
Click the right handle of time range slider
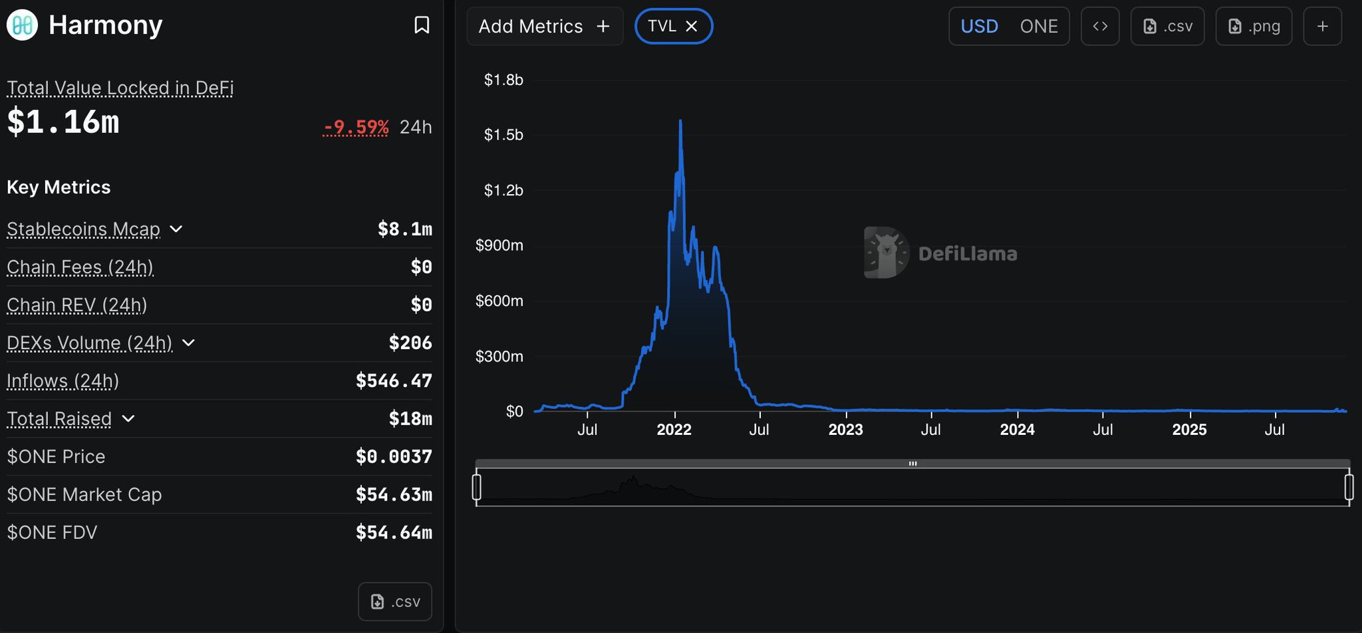1349,487
